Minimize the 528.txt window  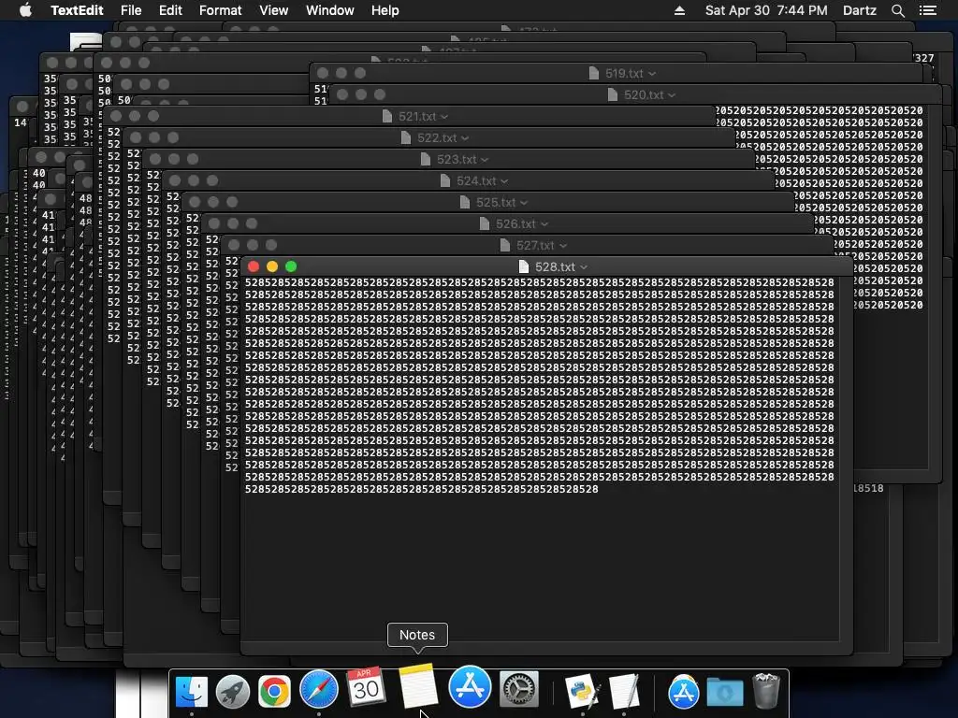pos(272,266)
